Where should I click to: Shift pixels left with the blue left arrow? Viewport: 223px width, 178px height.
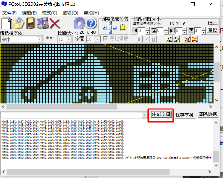[x=105, y=28]
